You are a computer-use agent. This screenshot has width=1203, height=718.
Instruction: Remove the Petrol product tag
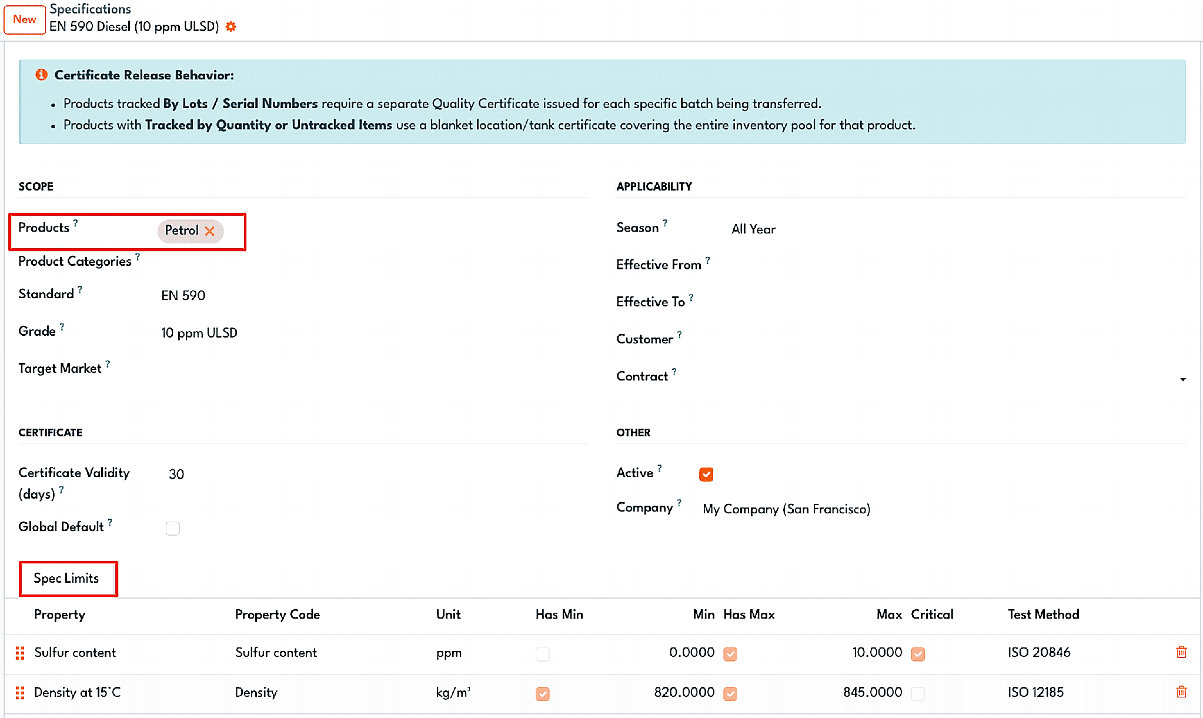pos(210,231)
